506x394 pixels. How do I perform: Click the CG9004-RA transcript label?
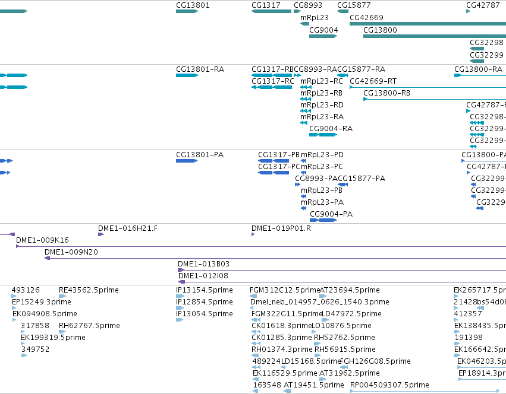click(331, 129)
